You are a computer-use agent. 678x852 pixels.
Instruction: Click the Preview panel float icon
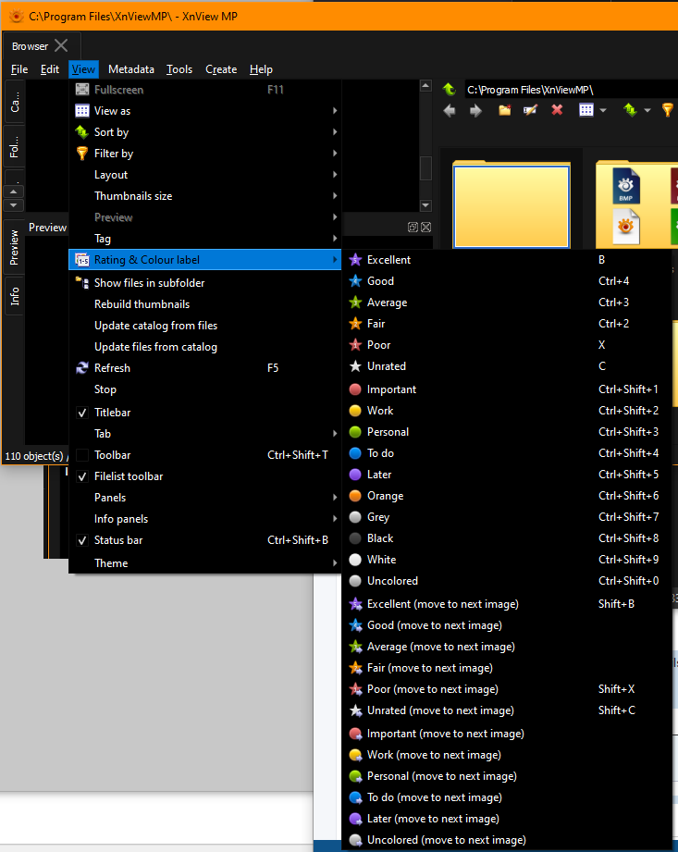tap(413, 228)
